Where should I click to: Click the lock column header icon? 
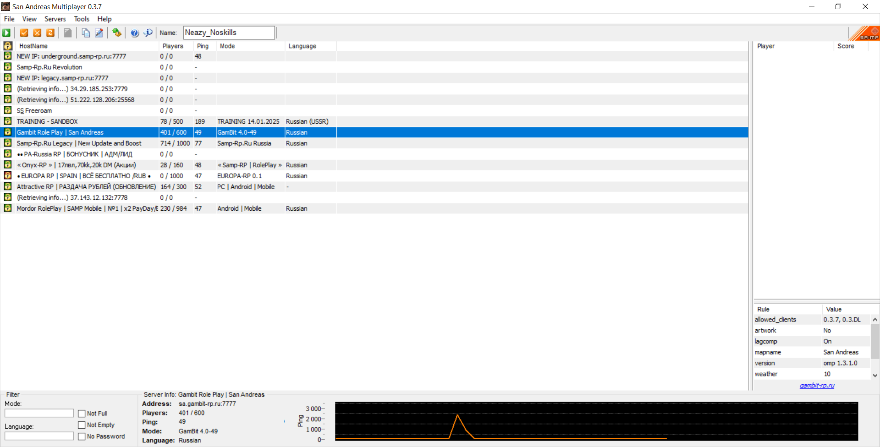8,46
